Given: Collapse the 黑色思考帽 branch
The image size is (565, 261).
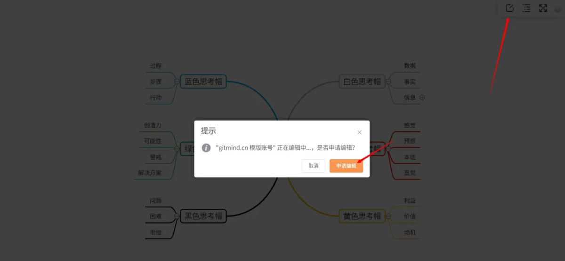Looking at the screenshot, I should (x=177, y=216).
